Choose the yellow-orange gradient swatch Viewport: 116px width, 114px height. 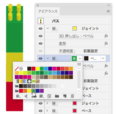coord(21,81)
